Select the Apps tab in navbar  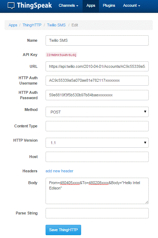point(91,6)
